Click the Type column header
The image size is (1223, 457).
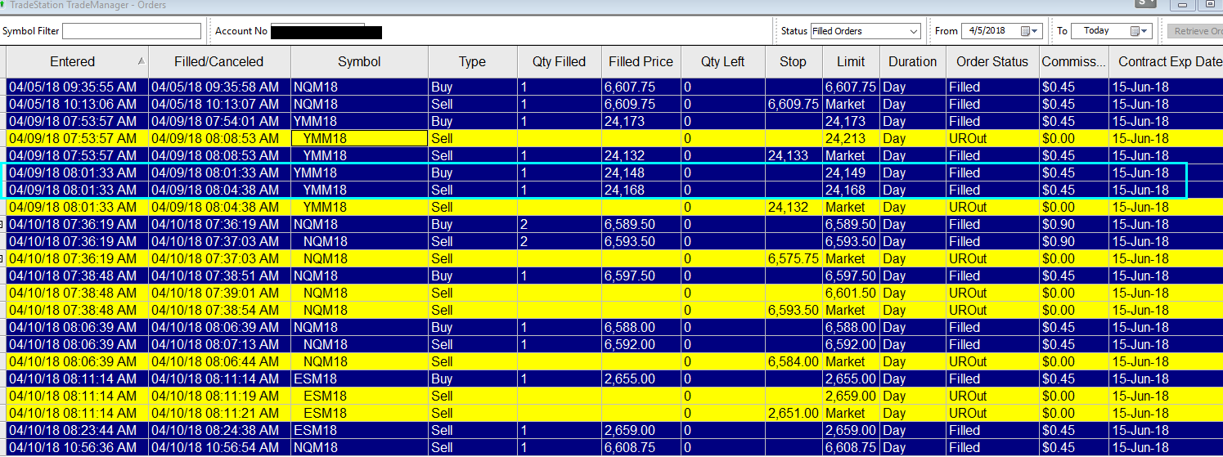472,61
